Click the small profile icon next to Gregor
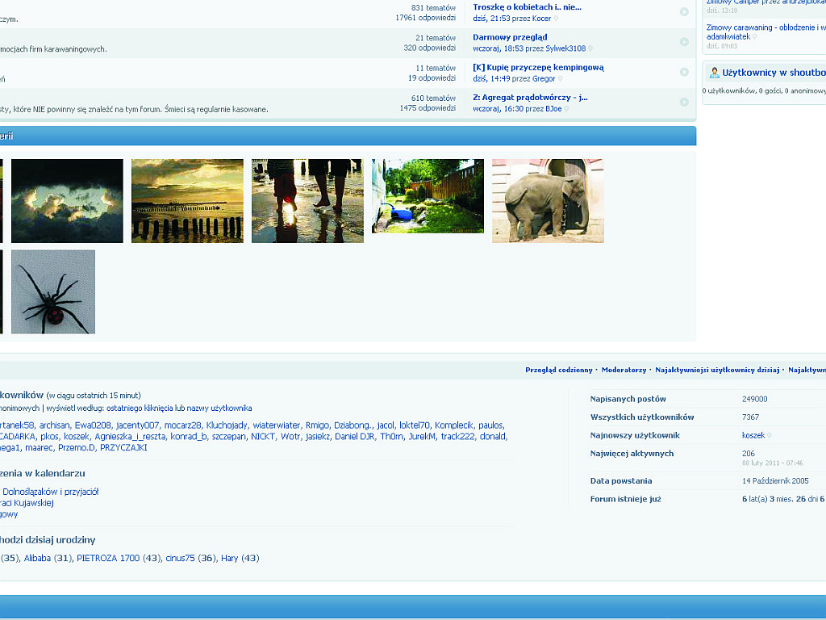The image size is (826, 620). [x=560, y=78]
